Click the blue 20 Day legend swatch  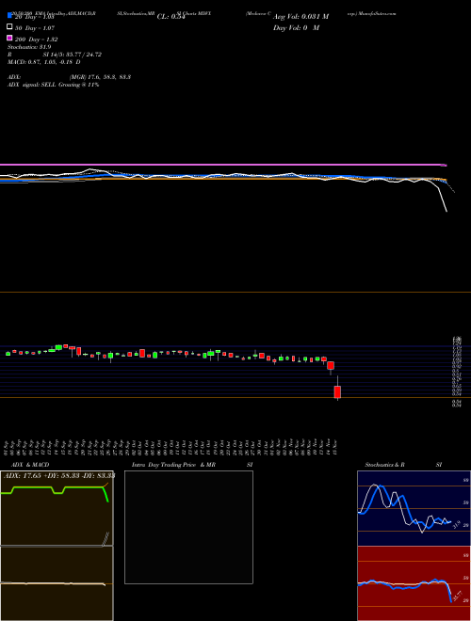point(10,15)
